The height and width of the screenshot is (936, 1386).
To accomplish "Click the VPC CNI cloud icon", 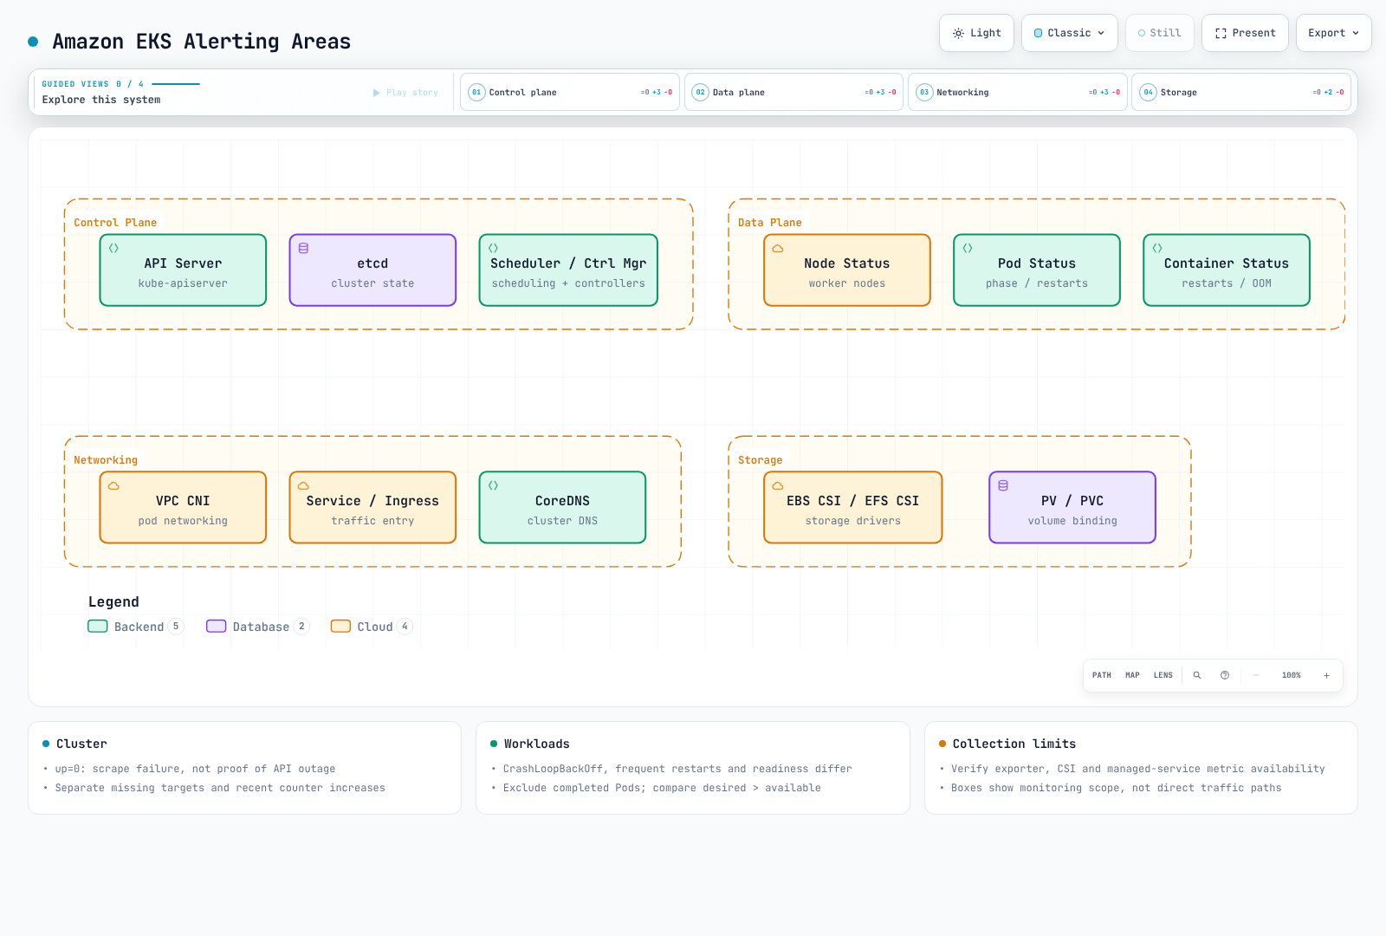I will (113, 485).
